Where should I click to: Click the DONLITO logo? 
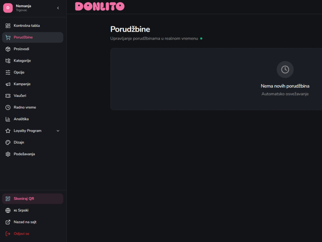click(x=100, y=6)
